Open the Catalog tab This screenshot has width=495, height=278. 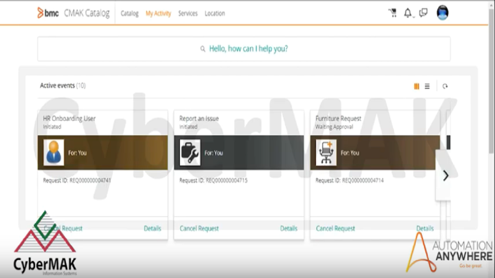pos(130,14)
